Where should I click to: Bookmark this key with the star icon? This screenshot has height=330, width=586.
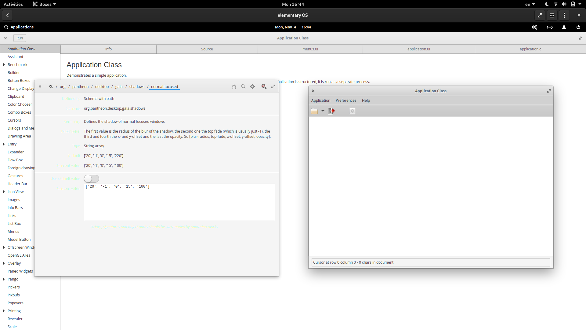234,86
